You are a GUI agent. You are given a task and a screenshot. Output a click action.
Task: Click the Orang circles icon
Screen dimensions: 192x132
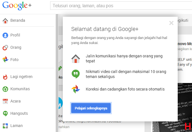[x=5, y=48]
